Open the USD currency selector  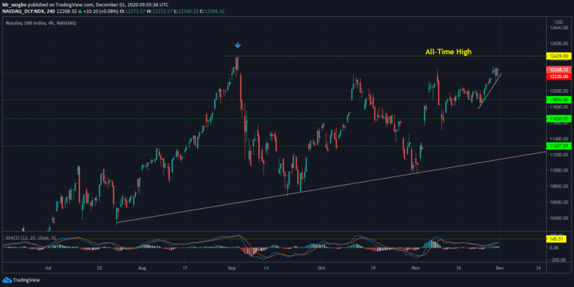click(x=558, y=22)
